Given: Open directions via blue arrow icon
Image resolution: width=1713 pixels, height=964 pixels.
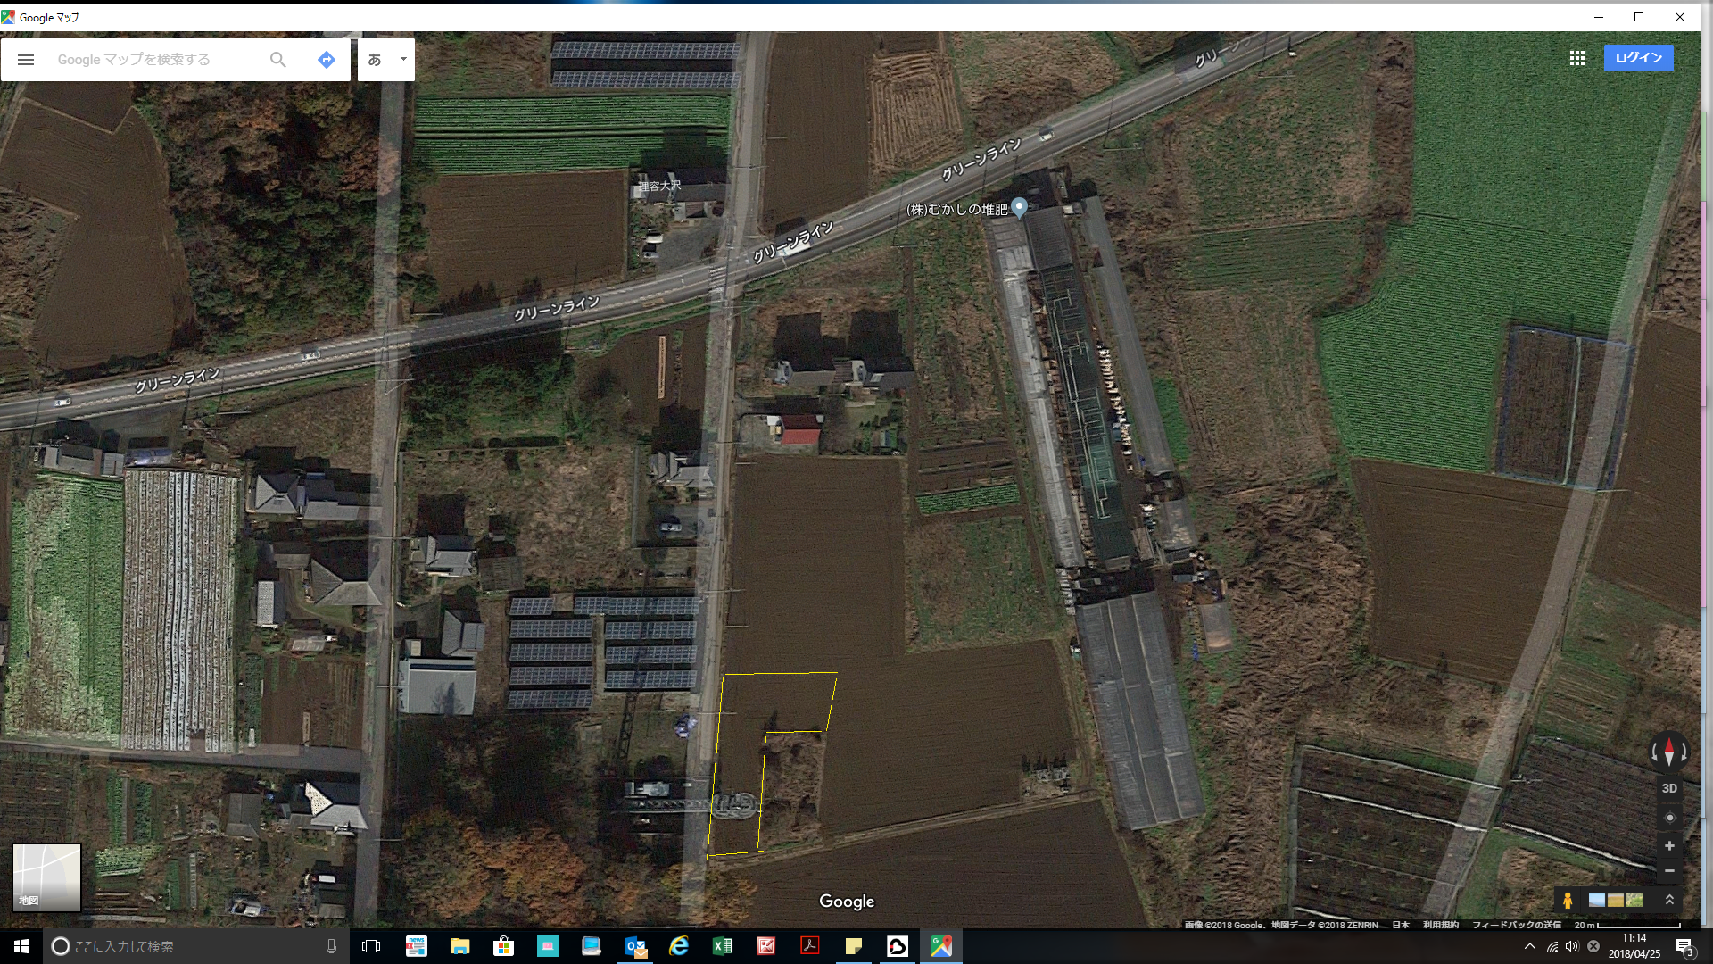Looking at the screenshot, I should pyautogui.click(x=327, y=60).
